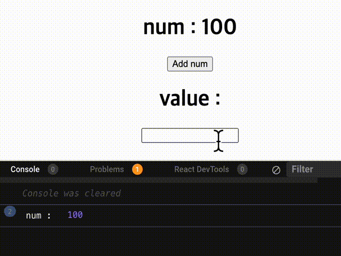The width and height of the screenshot is (341, 256).
Task: Focus the text input under value
Action: [190, 135]
